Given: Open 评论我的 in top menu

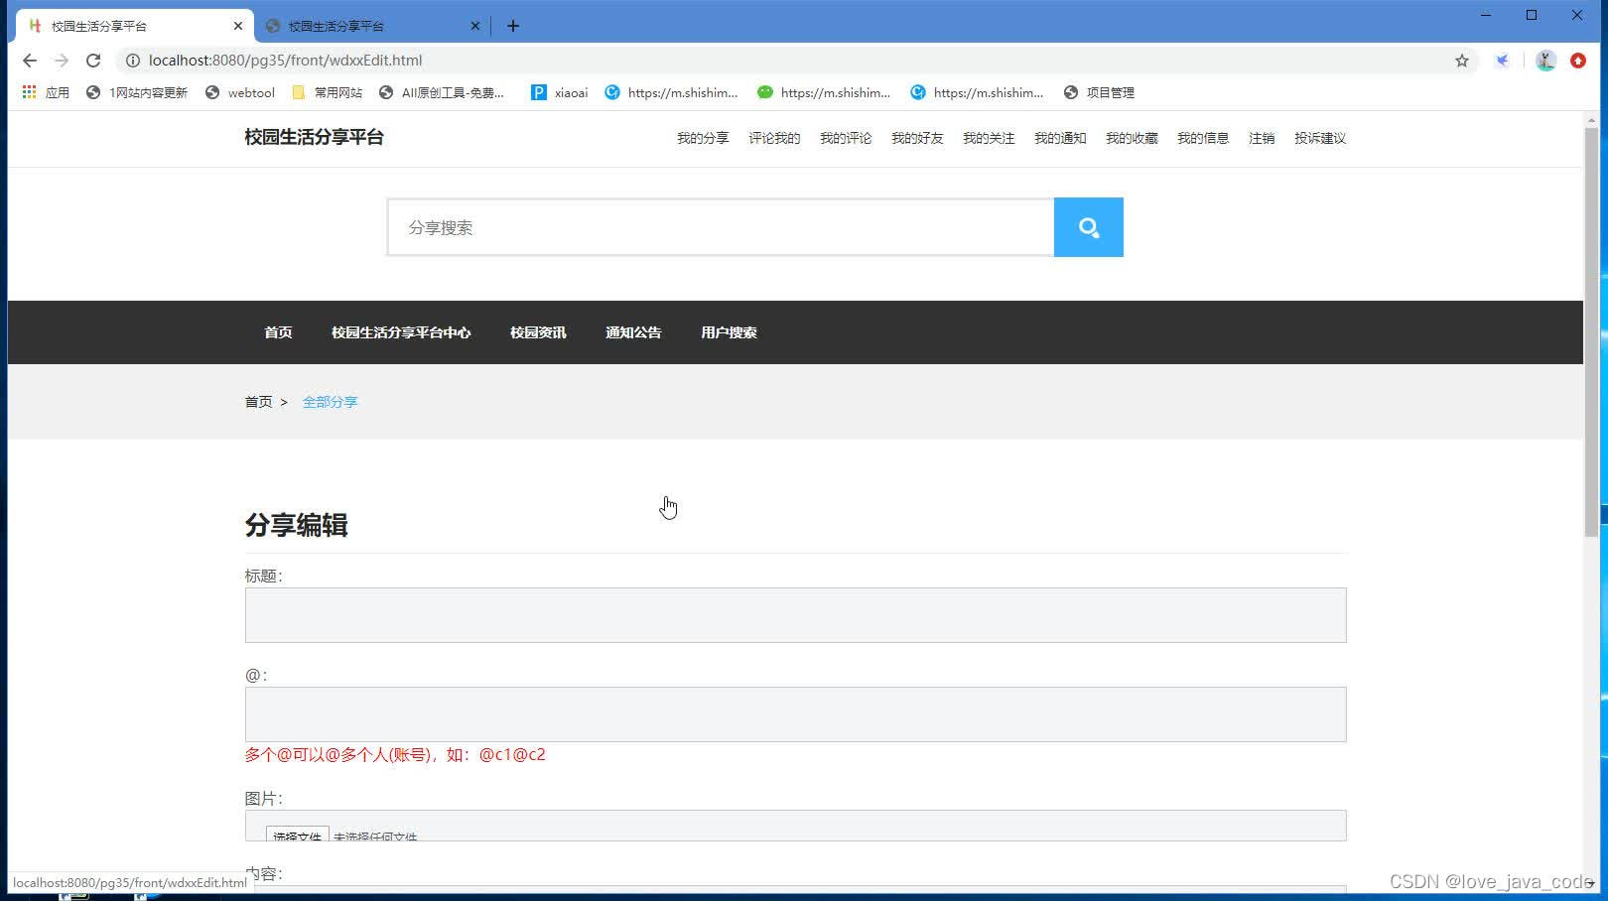Looking at the screenshot, I should pos(774,138).
